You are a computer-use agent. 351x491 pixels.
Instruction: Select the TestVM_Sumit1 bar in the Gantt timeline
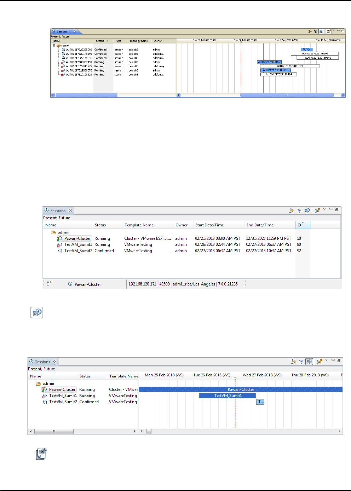228,395
